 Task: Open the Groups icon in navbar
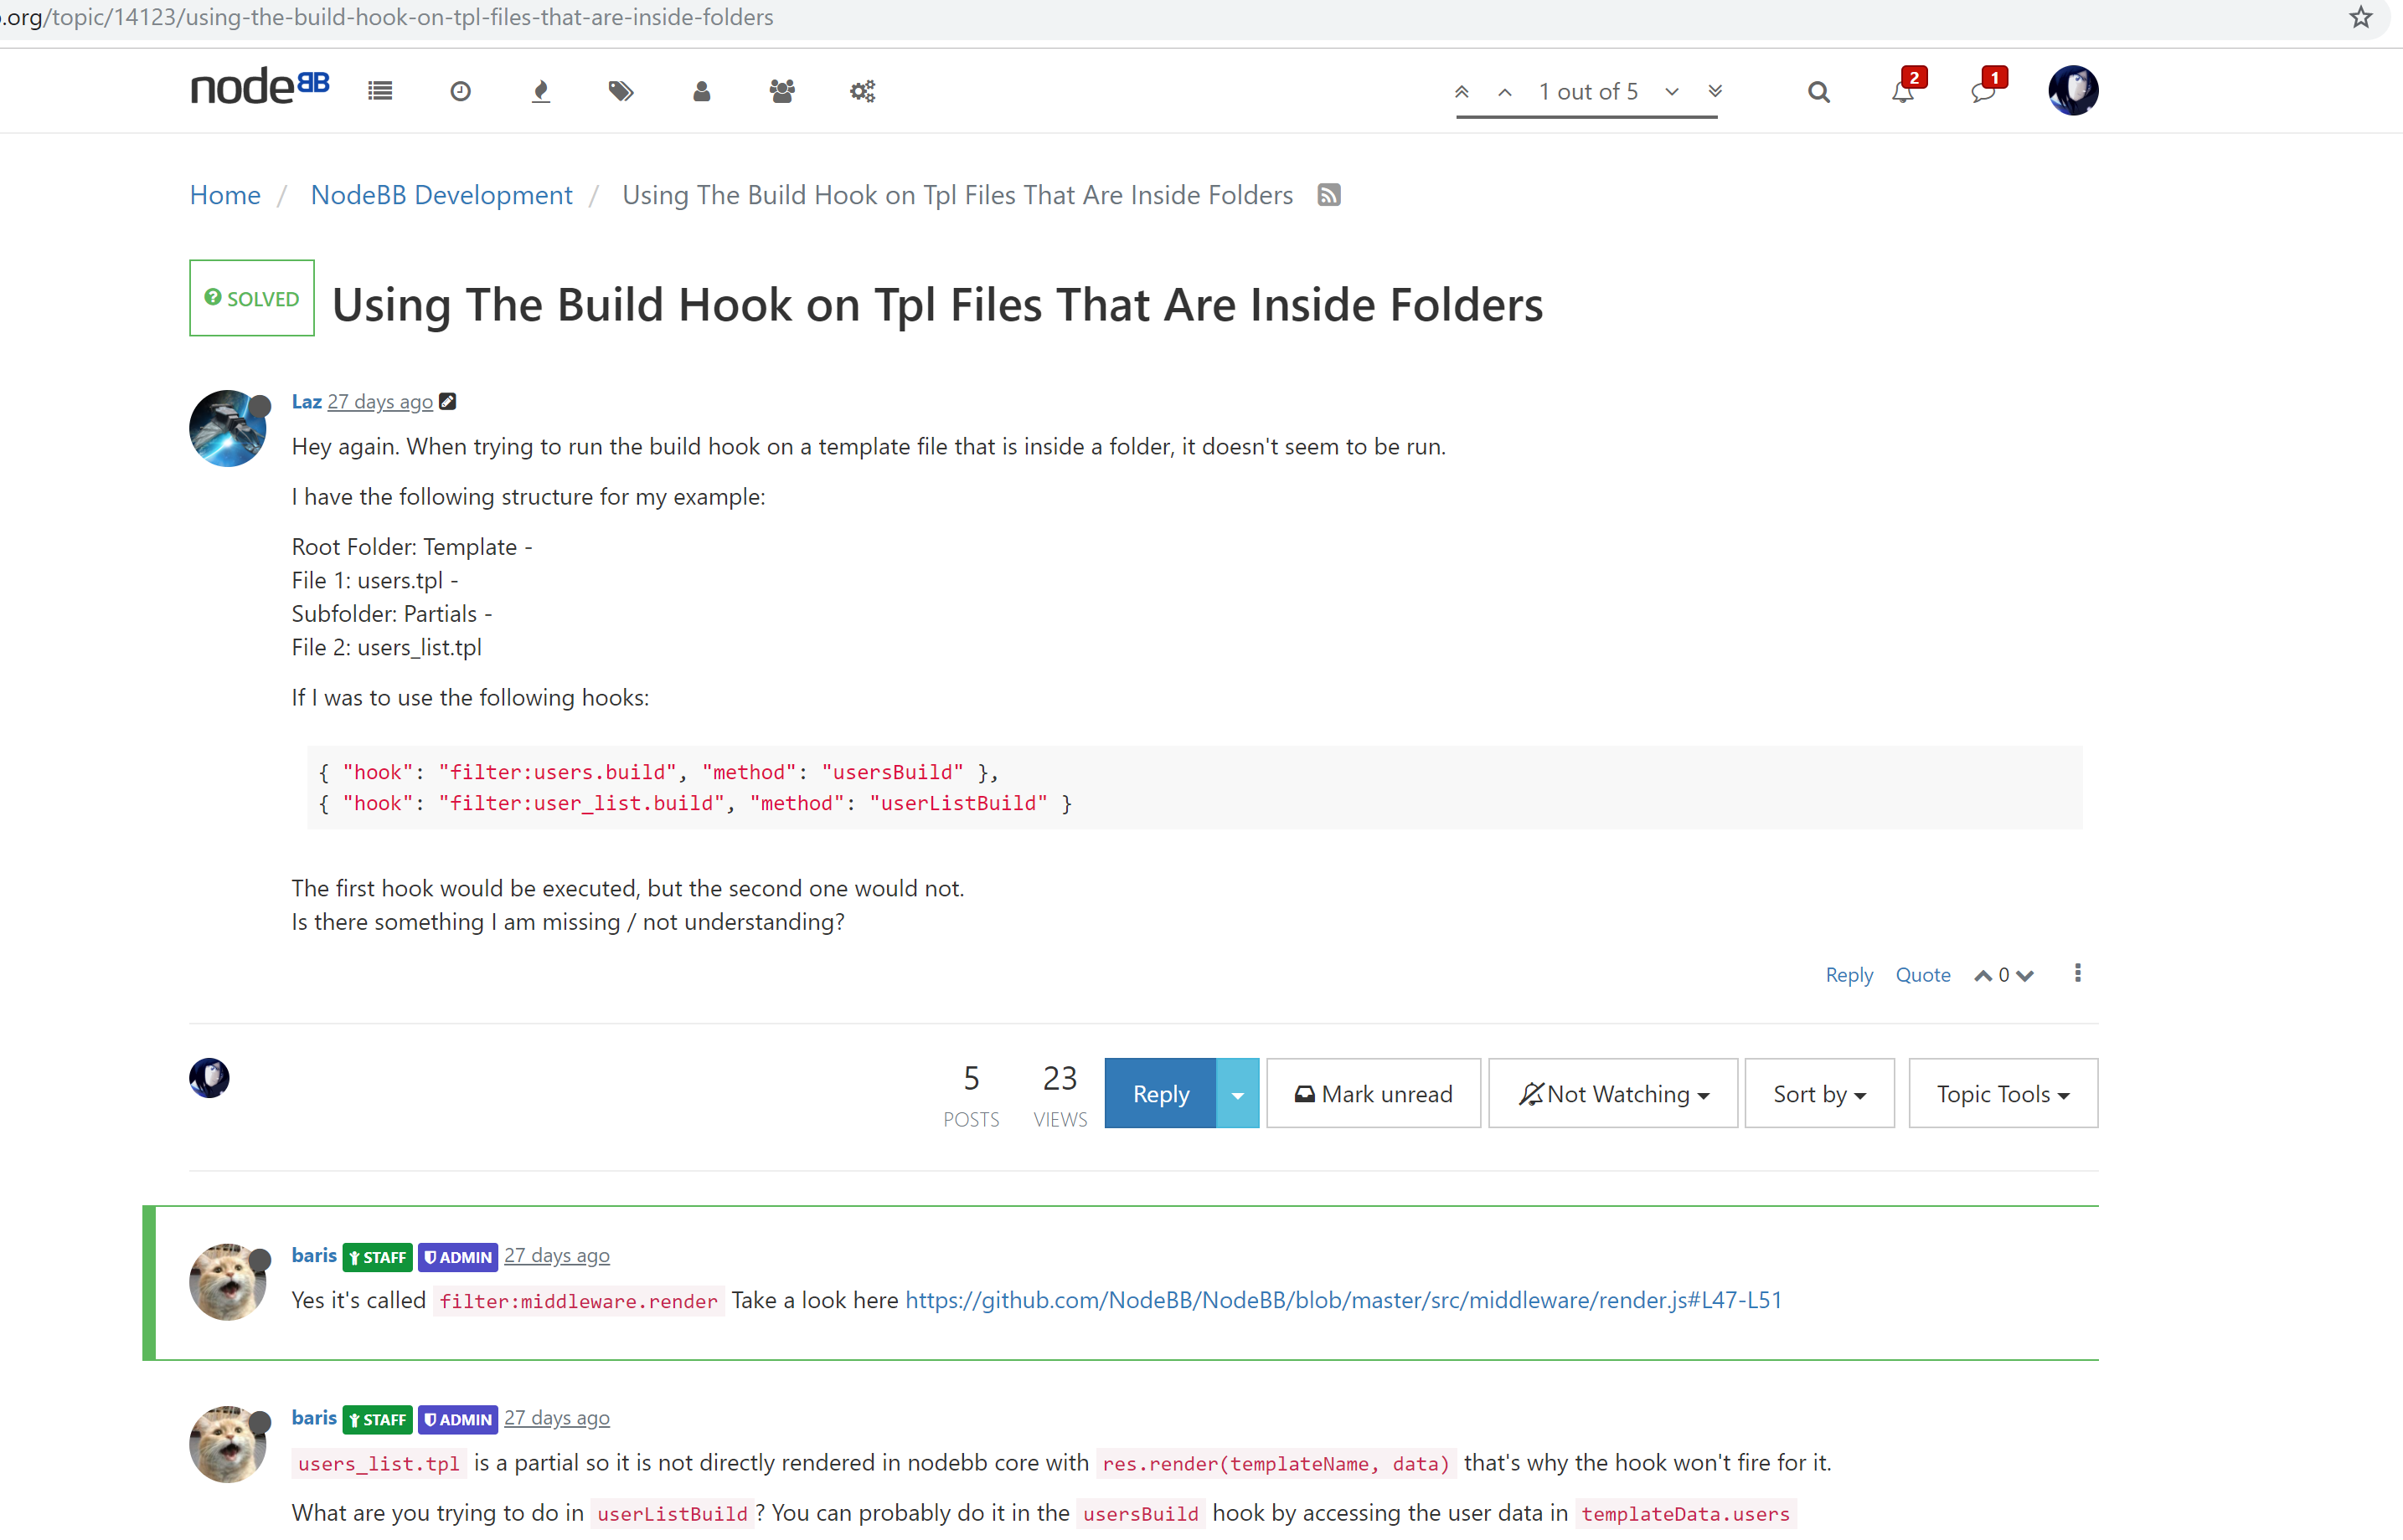(781, 91)
